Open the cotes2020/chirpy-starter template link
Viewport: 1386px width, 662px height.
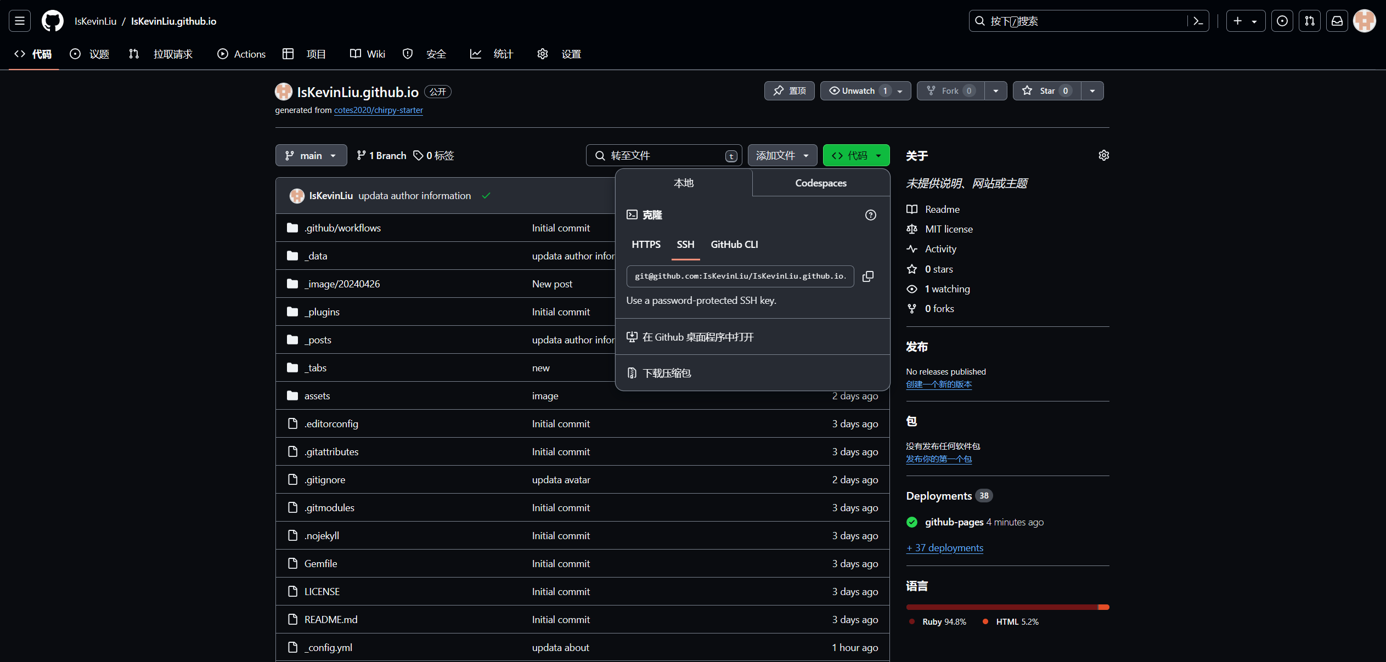(x=378, y=110)
